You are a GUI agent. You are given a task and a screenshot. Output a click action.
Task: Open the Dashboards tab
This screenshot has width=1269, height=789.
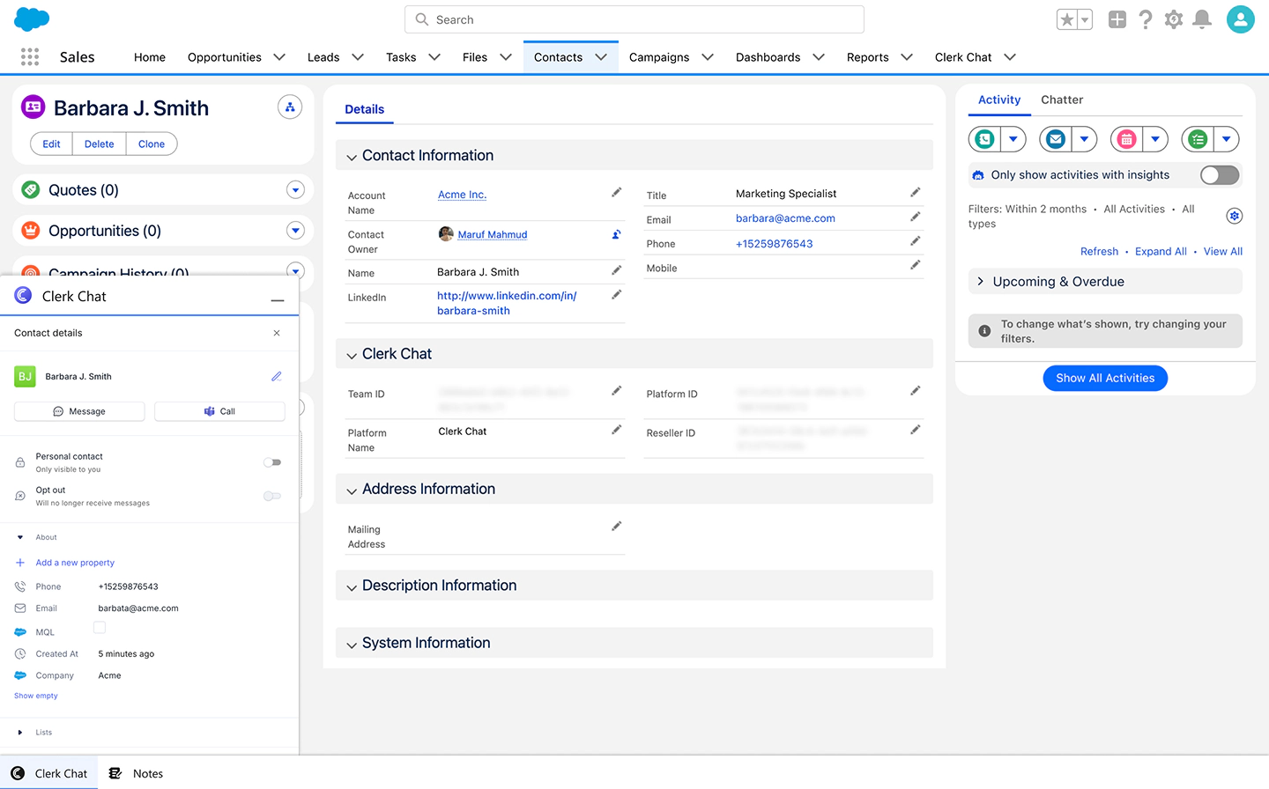pos(768,57)
